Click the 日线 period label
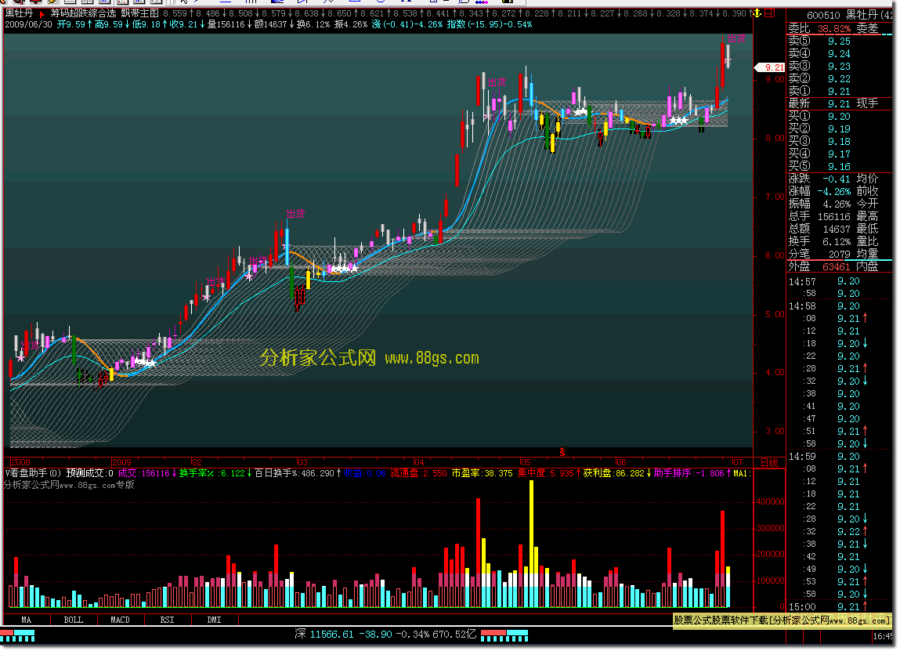 point(769,462)
